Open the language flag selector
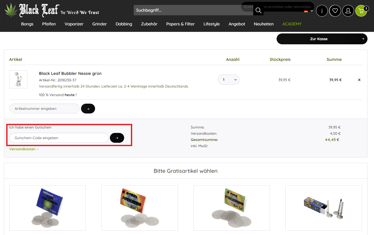The width and height of the screenshot is (374, 235). point(308,11)
